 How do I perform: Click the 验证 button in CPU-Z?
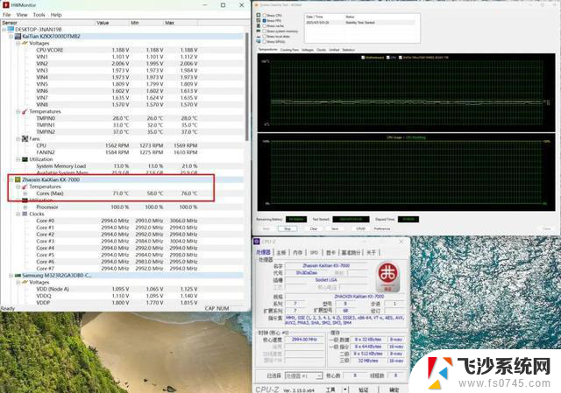click(364, 389)
